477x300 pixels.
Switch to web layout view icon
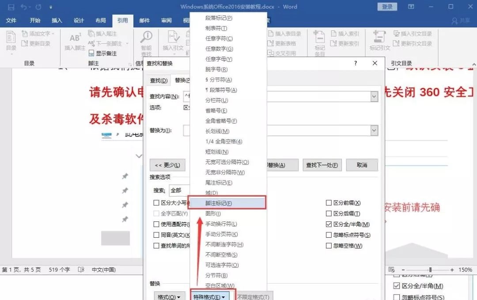coord(391,270)
